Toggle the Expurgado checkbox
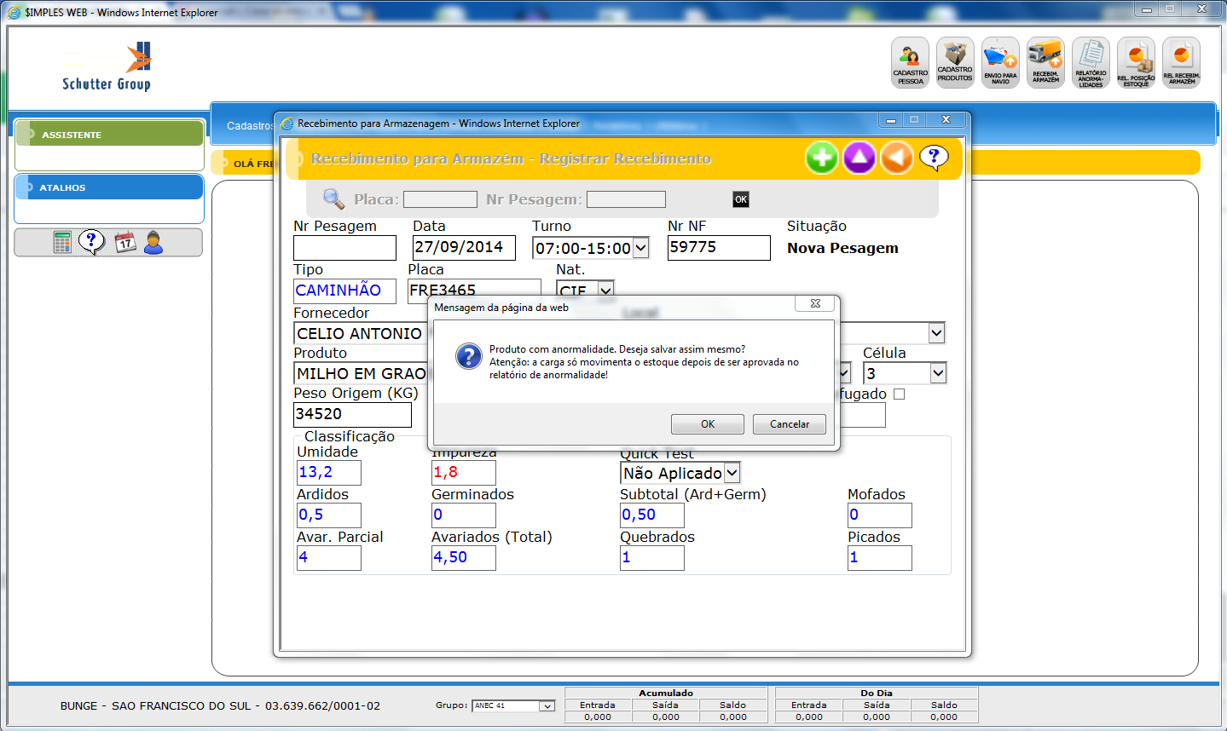1227x731 pixels. 899,394
